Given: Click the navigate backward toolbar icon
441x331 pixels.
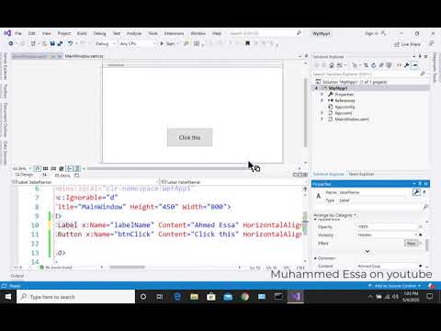Looking at the screenshot, I should pos(11,43).
